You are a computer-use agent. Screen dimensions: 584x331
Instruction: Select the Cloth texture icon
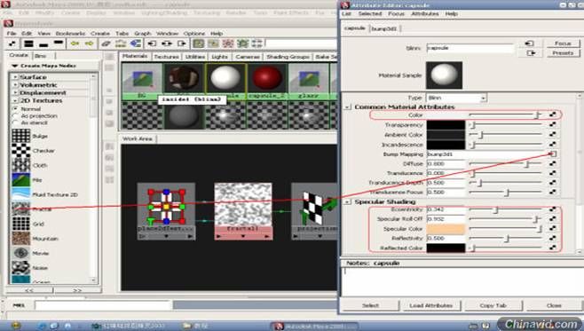pos(21,165)
